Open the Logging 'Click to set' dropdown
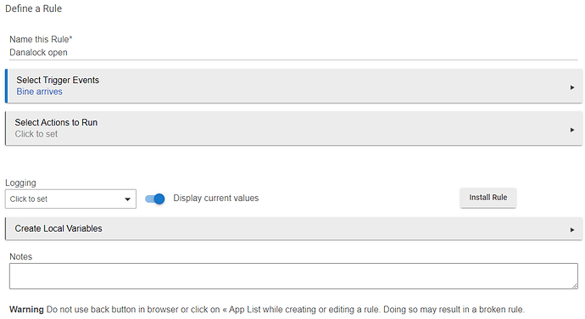585x319 pixels. pyautogui.click(x=70, y=199)
